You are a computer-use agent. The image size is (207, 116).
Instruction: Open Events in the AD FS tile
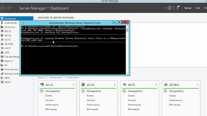tap(131, 96)
